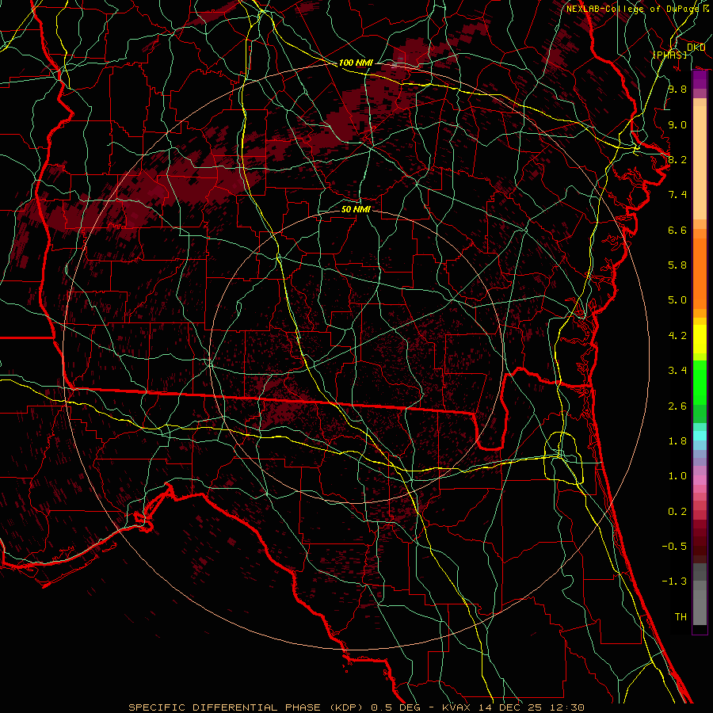Click the pink band of the legend

700,478
